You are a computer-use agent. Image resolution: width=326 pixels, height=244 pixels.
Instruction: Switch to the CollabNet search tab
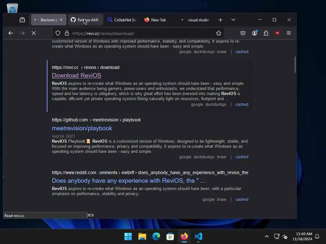click(122, 20)
